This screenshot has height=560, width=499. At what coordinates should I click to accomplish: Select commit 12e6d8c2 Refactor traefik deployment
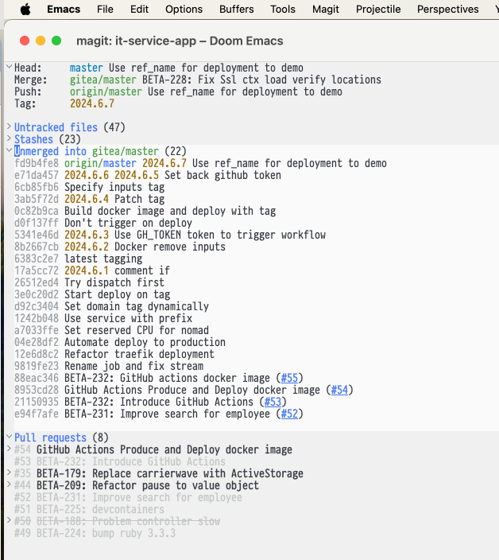(114, 354)
